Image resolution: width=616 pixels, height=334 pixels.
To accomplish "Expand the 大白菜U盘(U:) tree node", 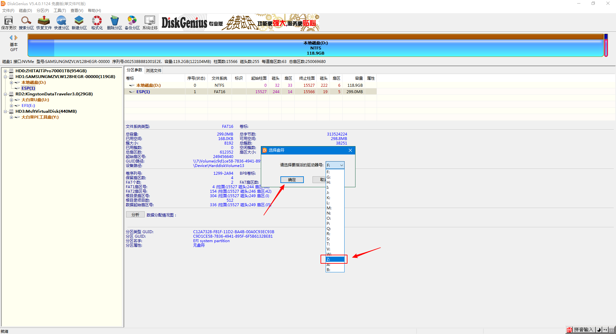I will tap(11, 100).
